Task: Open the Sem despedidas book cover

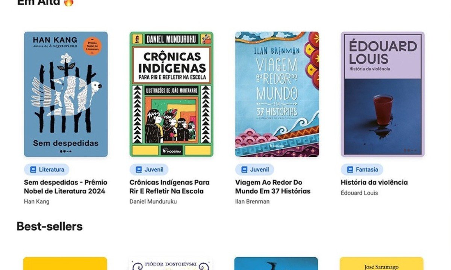Action: pos(66,94)
